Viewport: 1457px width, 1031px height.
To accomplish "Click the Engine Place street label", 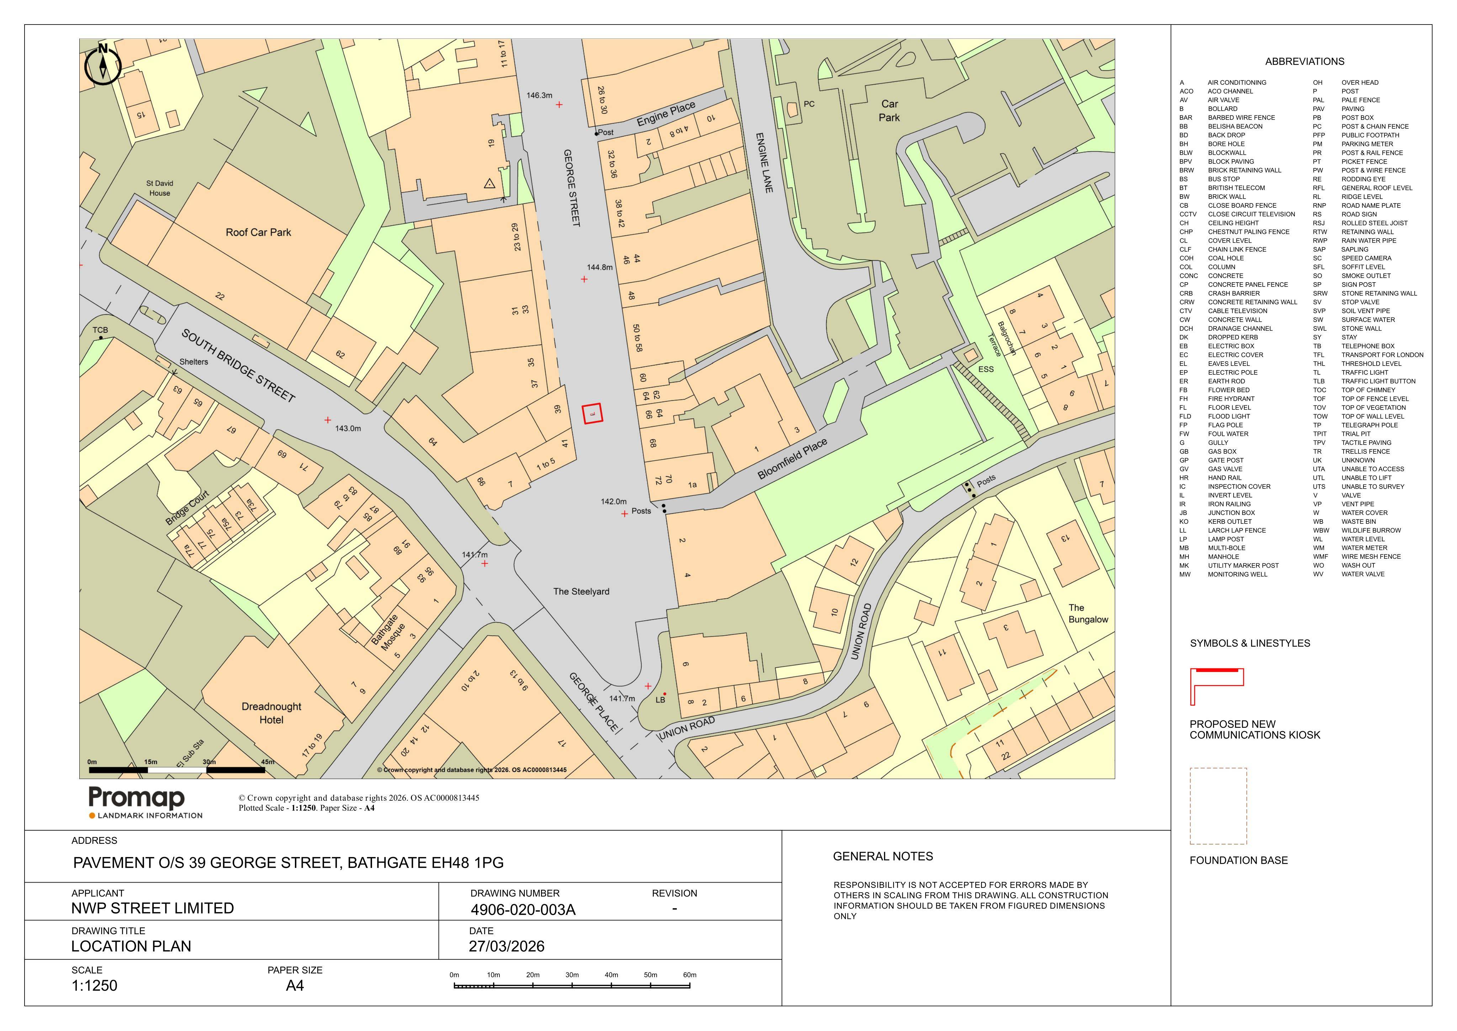I will pyautogui.click(x=666, y=113).
